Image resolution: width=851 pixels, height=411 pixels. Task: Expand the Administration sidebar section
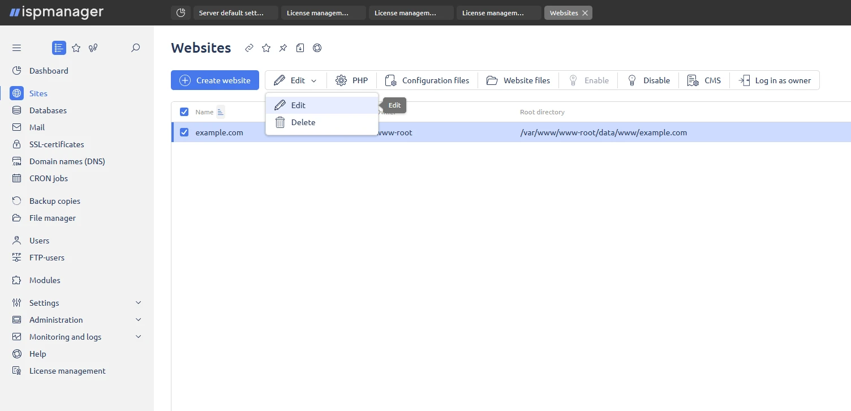[139, 320]
